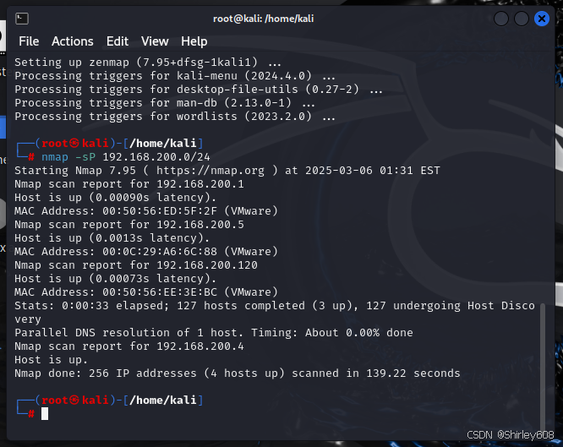This screenshot has height=447, width=563.
Task: Click the 'Stats: 0:00:33 elapsed' line
Action: pyautogui.click(x=275, y=312)
